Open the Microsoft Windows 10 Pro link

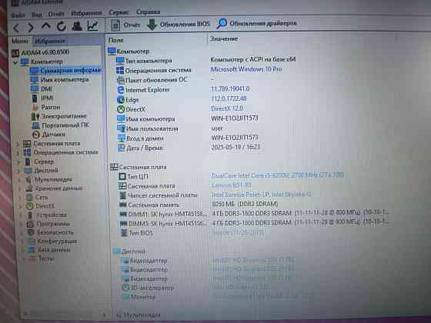tap(246, 69)
